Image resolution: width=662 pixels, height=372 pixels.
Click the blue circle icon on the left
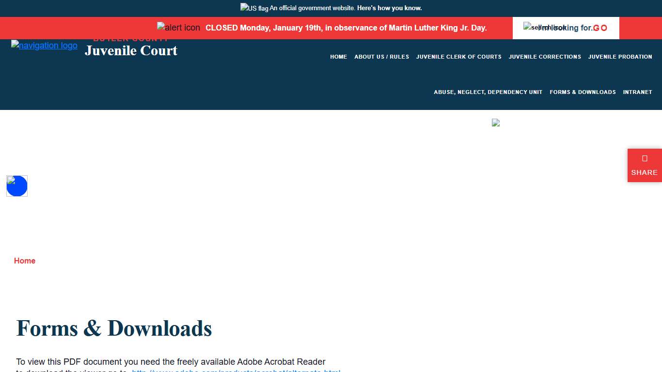17,186
